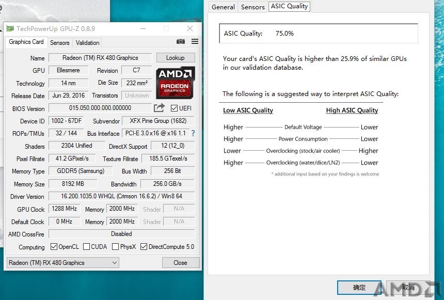Select the General tab in right dialog
Viewport: 444px width, 300px height.
223,7
